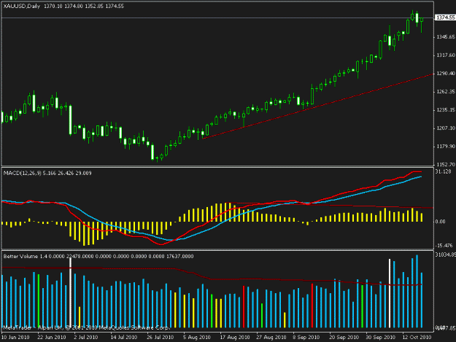Image resolution: width=456 pixels, height=342 pixels.
Task: Click the 1235.15 price scale value
Action: pos(446,110)
